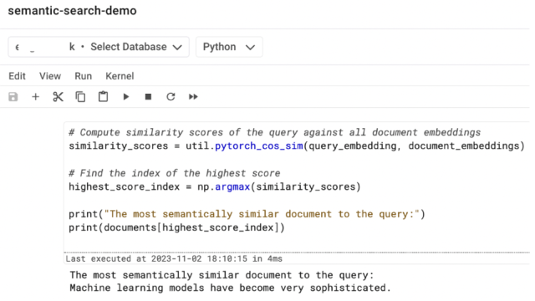Click the chevron next to Select Database
The width and height of the screenshot is (535, 301).
177,48
